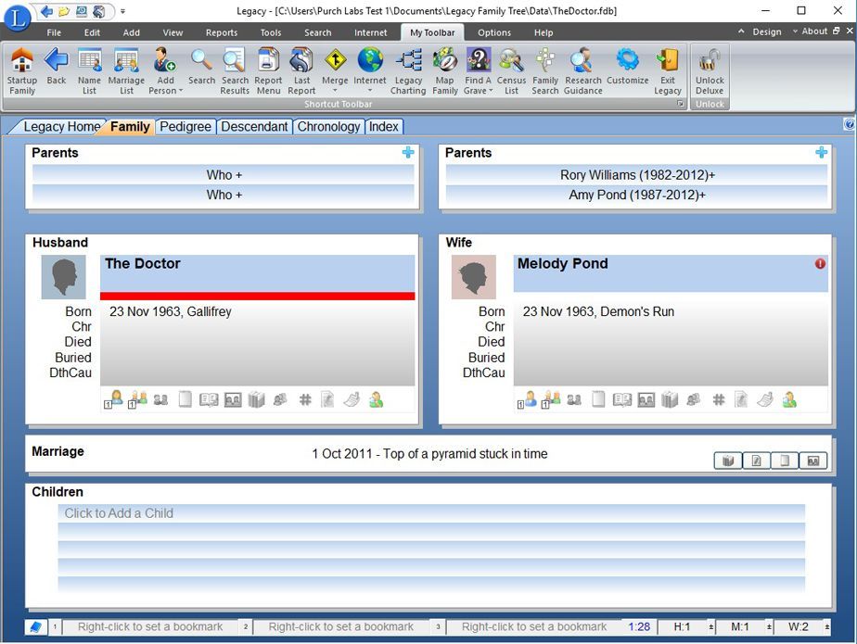Open Research Guidance
Screen dimensions: 857x644
(583, 71)
